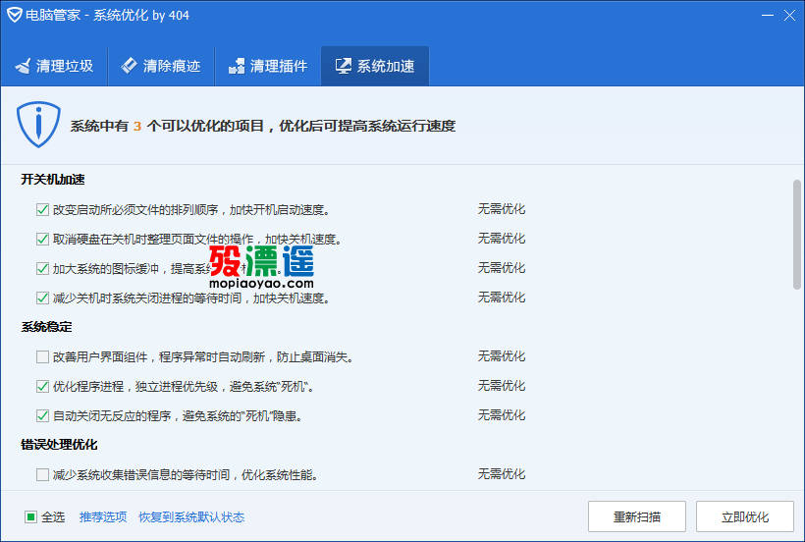Click the eraser icon of 清除痕迹 tab

click(129, 65)
